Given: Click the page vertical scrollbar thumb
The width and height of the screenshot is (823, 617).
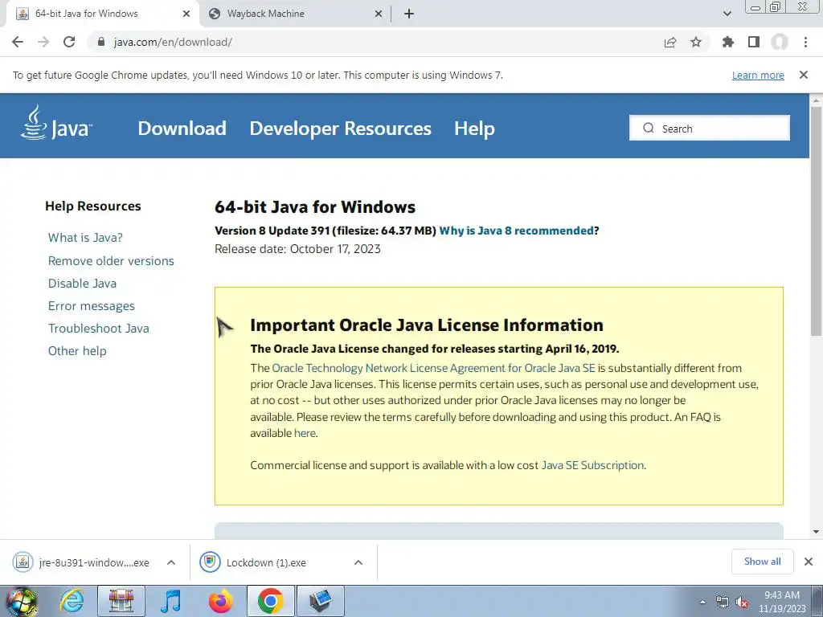Looking at the screenshot, I should 816,220.
